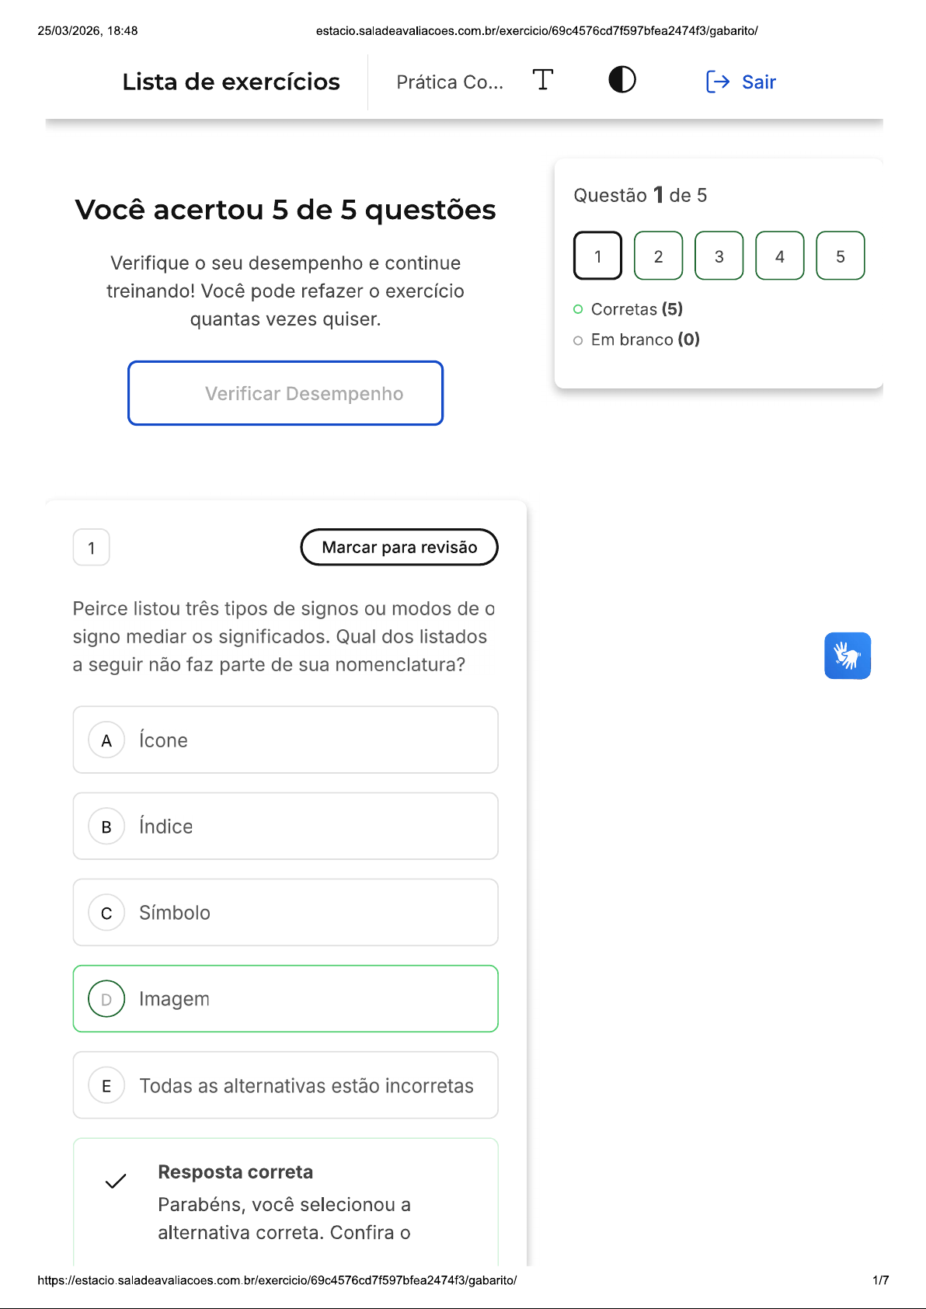Click the checkmark icon beside Resposta correta

point(116,1181)
